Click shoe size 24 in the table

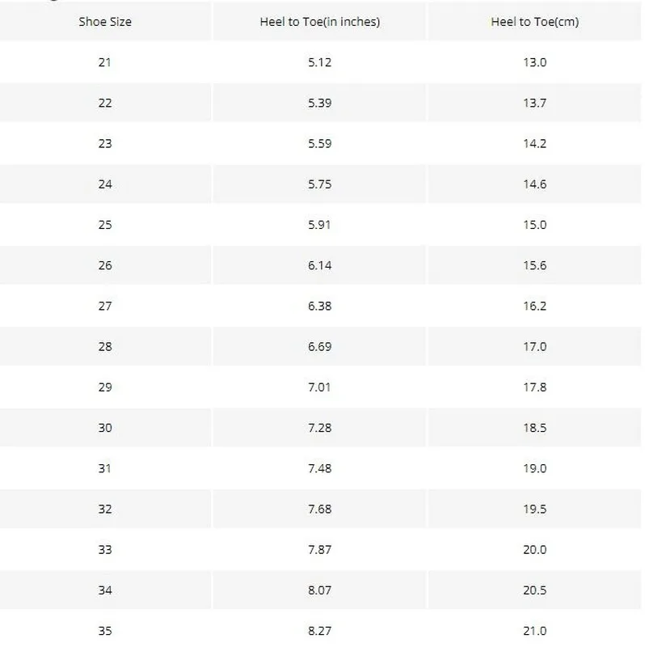[105, 184]
